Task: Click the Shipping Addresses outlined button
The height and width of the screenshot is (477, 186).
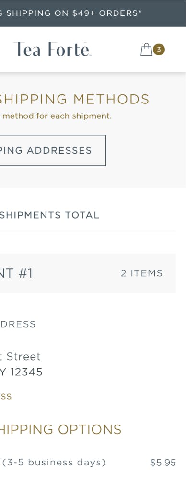Action: tap(53, 150)
